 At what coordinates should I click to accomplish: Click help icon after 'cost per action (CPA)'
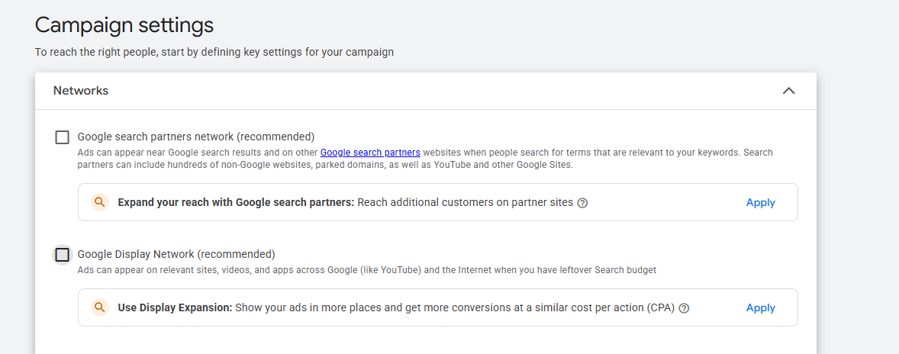[x=684, y=308]
